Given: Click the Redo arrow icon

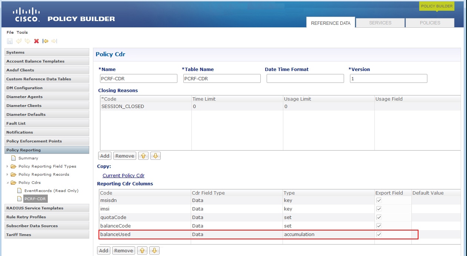Looking at the screenshot, I should [27, 41].
